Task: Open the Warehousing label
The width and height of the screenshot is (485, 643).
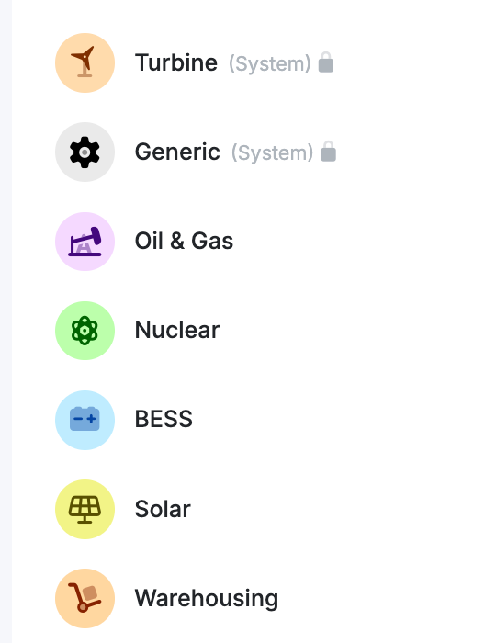Action: [x=207, y=598]
